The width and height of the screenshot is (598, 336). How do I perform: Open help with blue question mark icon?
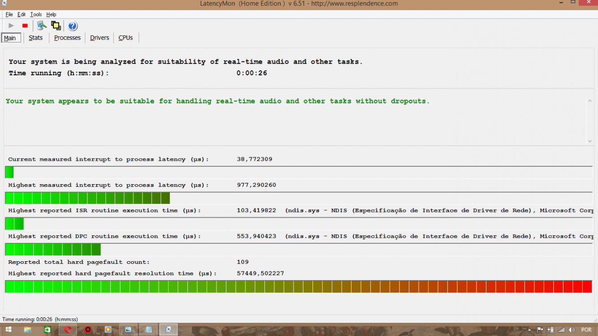coord(73,26)
